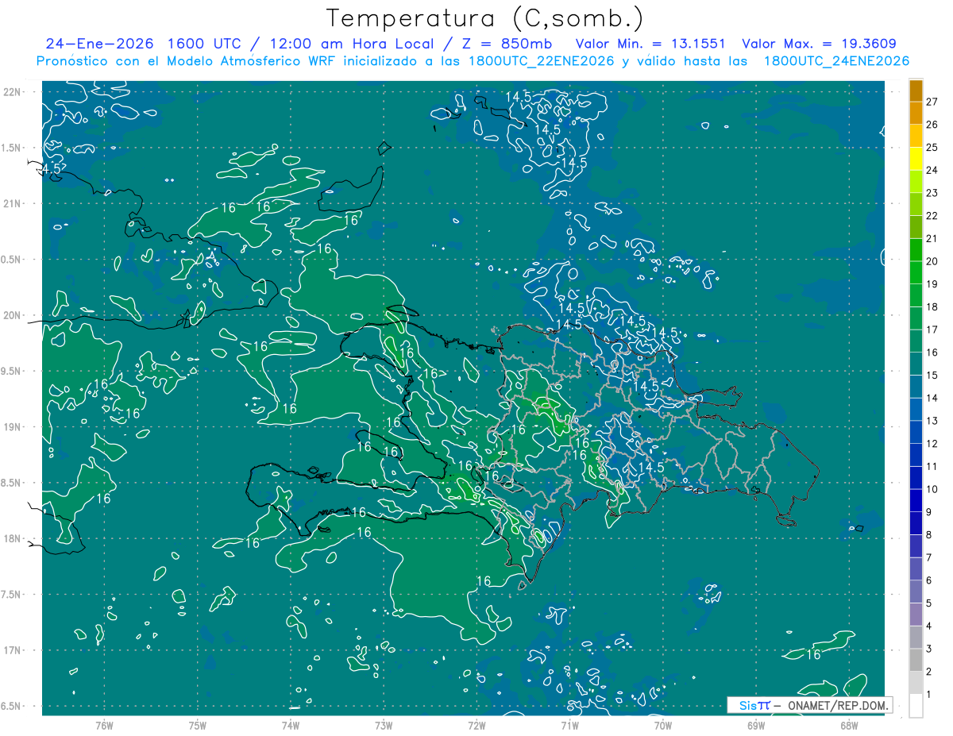Pick the lime swatch between 22 and 23
Viewport: 953px width, 736px height.
click(x=916, y=204)
